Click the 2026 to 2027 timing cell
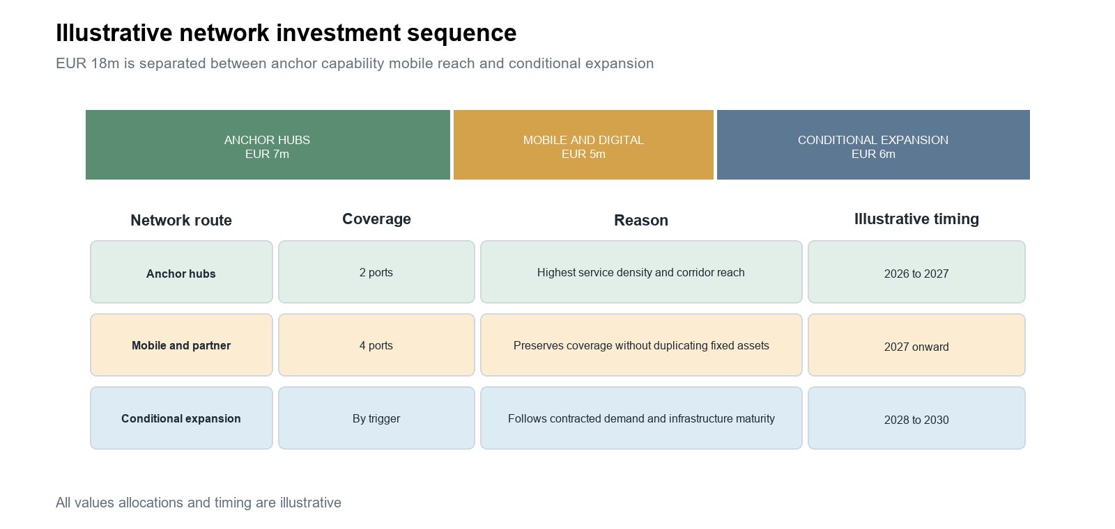1115x529 pixels. (916, 272)
